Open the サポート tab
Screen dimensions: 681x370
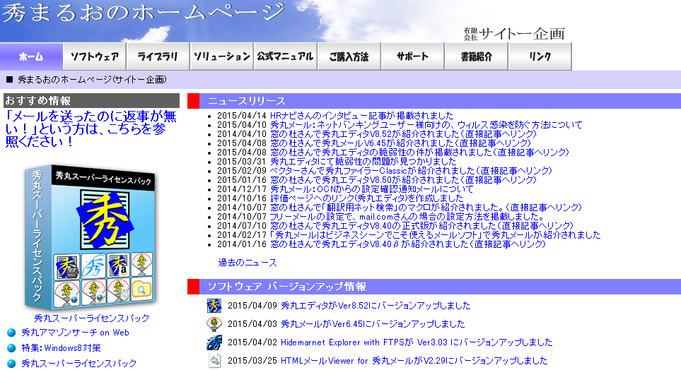(412, 56)
